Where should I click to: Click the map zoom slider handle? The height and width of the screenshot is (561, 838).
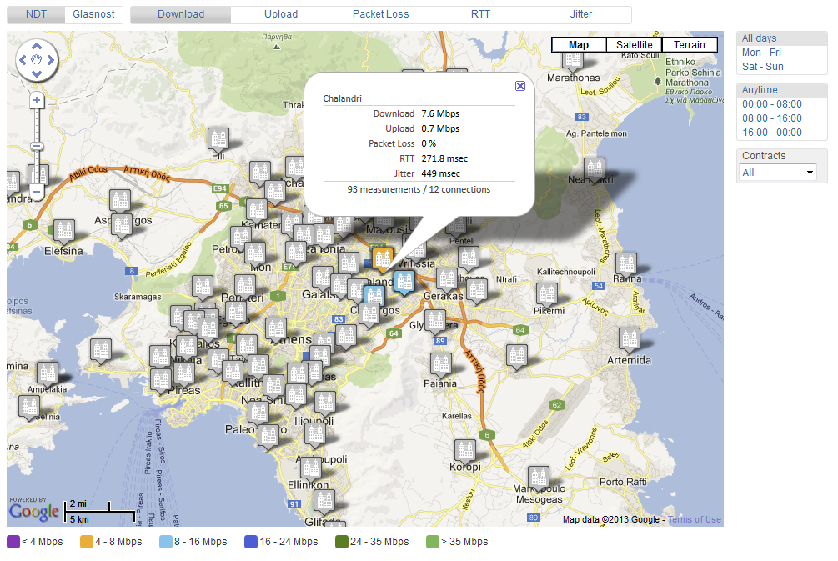37,147
